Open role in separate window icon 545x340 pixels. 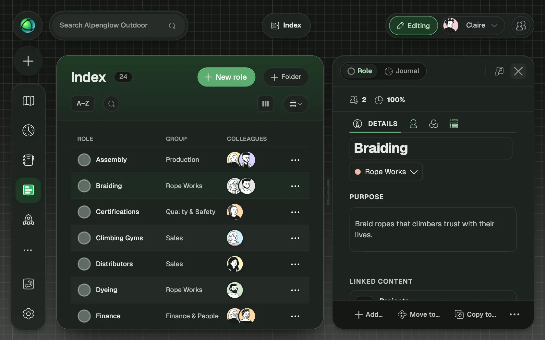[x=499, y=71]
